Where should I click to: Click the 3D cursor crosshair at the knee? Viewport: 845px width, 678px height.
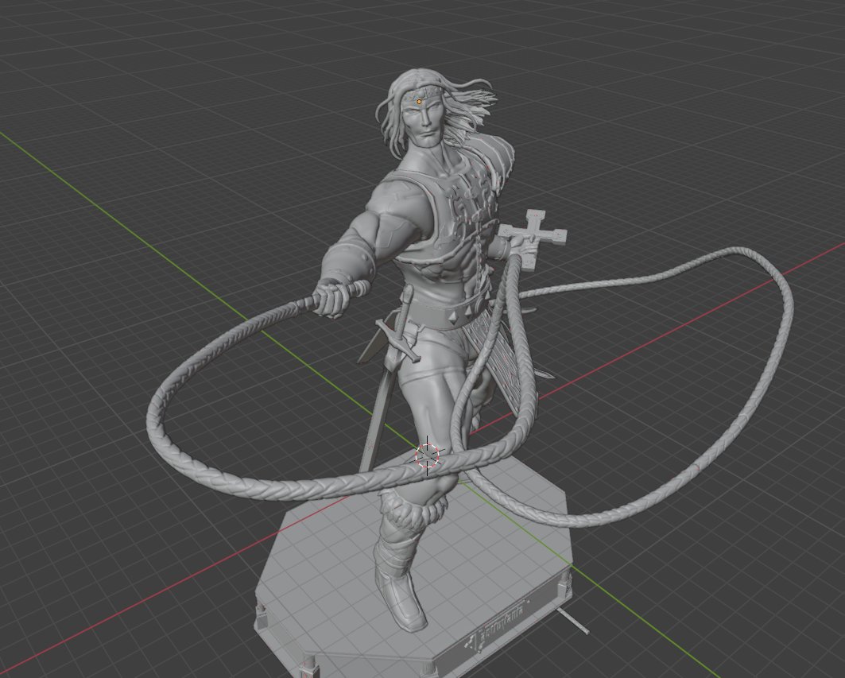coord(428,456)
